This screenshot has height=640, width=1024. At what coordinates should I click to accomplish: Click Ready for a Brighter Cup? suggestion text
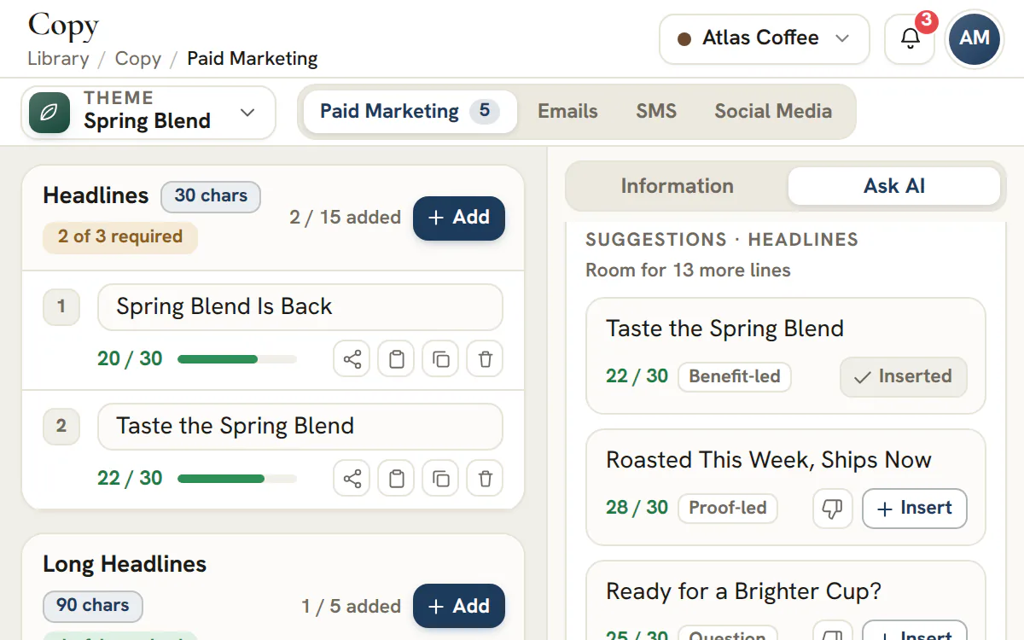point(743,591)
